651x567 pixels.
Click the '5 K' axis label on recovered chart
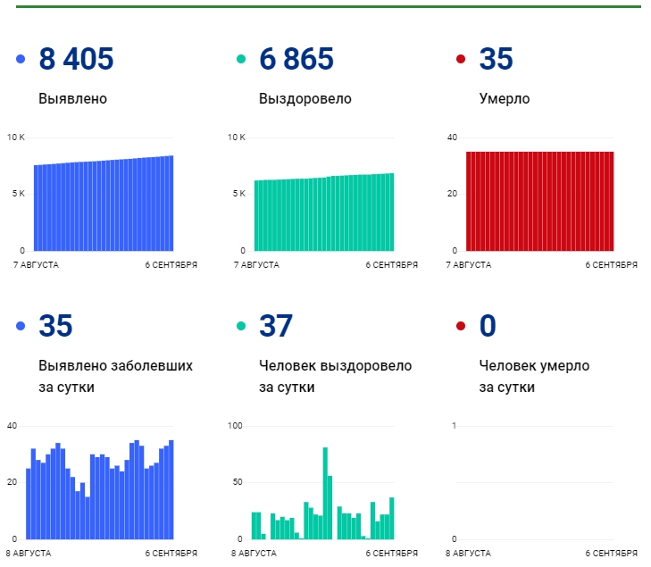238,194
